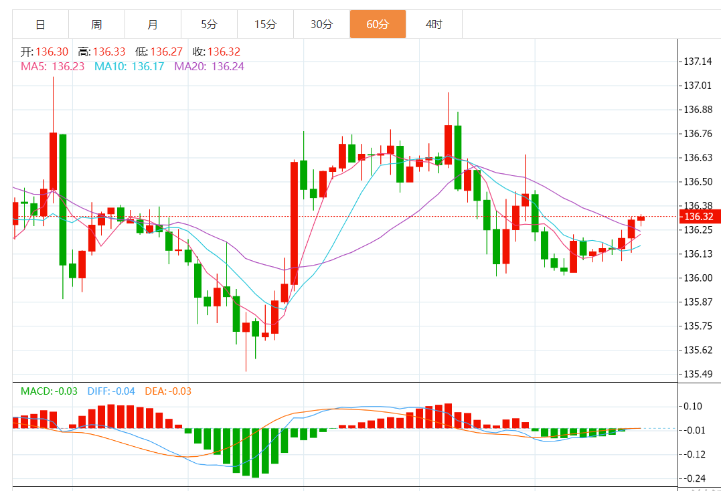Viewport: 721px width, 491px height.
Task: Click the 开 opening price readout
Action: (x=45, y=52)
